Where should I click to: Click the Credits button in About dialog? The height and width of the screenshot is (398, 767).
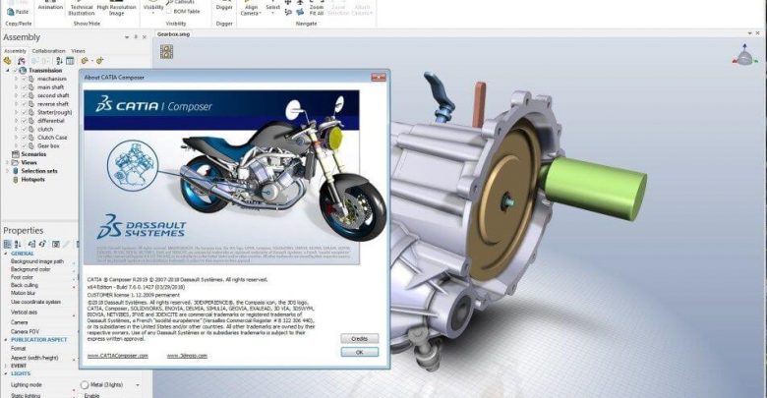pos(360,338)
